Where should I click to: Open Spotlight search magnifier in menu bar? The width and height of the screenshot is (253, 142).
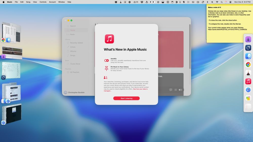pyautogui.click(x=222, y=2)
